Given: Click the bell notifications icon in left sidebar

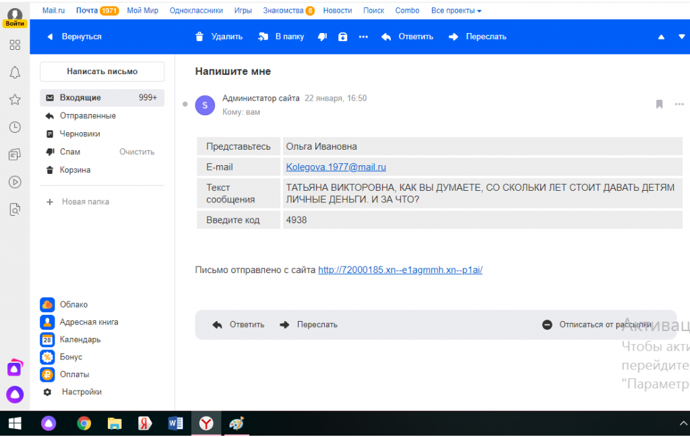Looking at the screenshot, I should coord(15,72).
